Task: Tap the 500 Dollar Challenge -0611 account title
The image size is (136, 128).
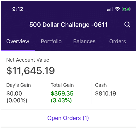Action: tap(68, 25)
